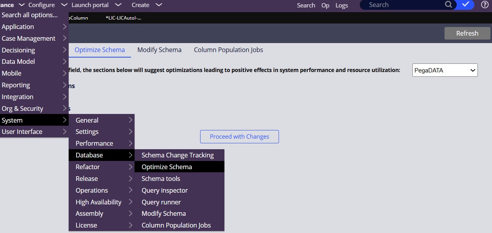Switch to the Modify Schema tab
The height and width of the screenshot is (233, 492).
(159, 50)
